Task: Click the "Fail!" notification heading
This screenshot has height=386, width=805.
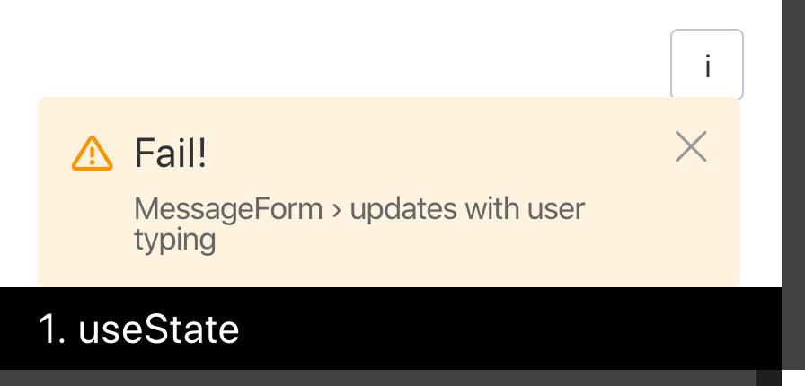Action: coord(170,153)
